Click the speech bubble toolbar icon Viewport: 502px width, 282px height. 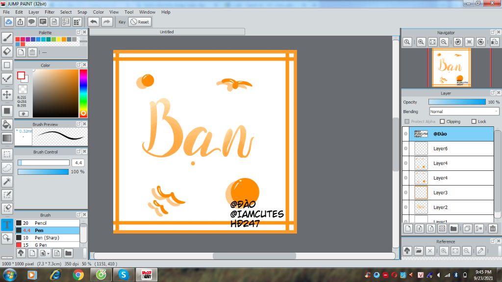(31, 22)
